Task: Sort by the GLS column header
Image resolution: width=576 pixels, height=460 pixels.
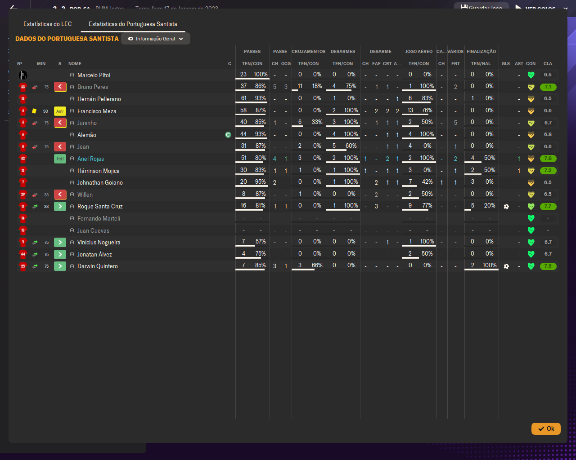Action: 506,64
